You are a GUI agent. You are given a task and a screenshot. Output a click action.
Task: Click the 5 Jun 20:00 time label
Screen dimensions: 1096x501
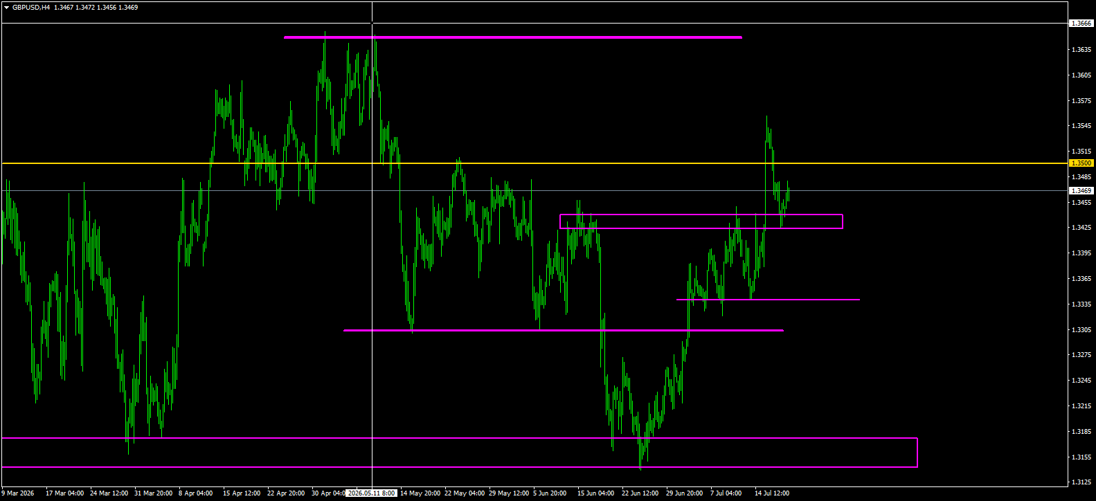click(x=550, y=493)
